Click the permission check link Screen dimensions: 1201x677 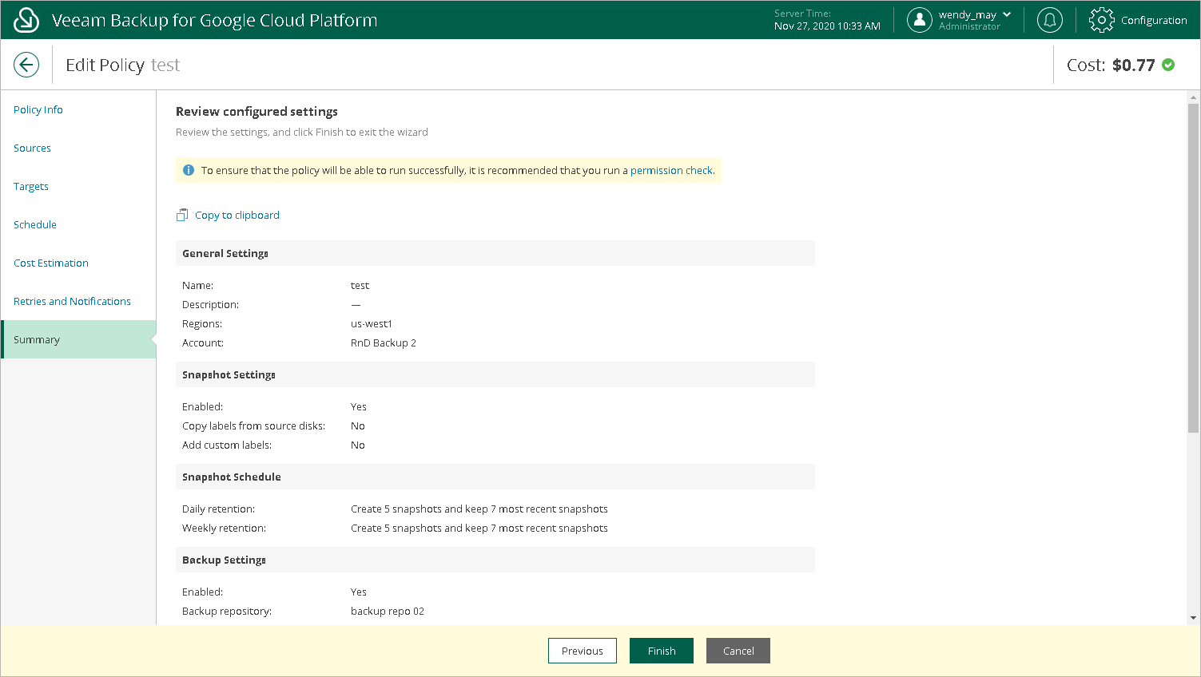point(671,170)
